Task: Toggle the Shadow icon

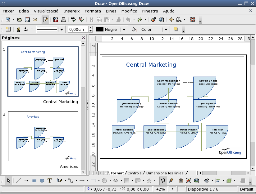Action: pyautogui.click(x=176, y=29)
